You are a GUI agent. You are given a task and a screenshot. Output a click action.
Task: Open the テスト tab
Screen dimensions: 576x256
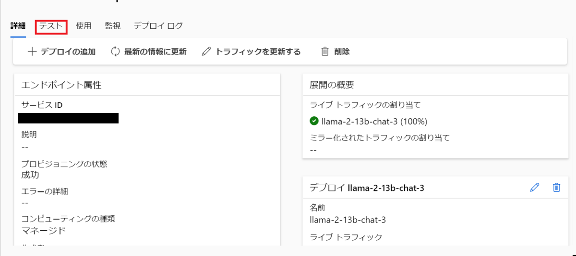click(x=51, y=26)
